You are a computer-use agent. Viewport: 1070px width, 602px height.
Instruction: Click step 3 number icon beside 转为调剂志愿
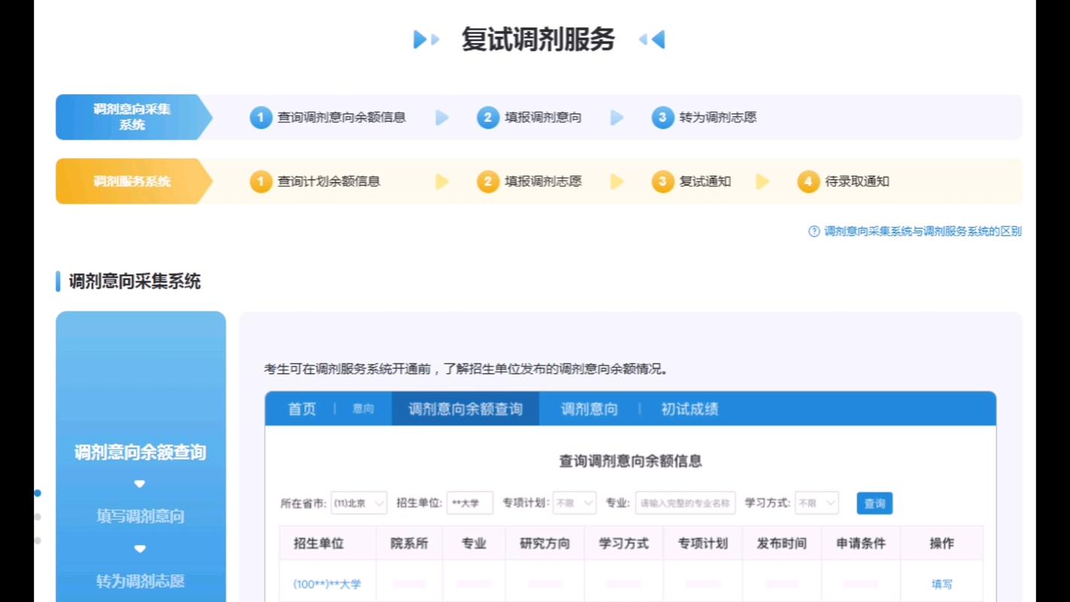[x=663, y=117]
